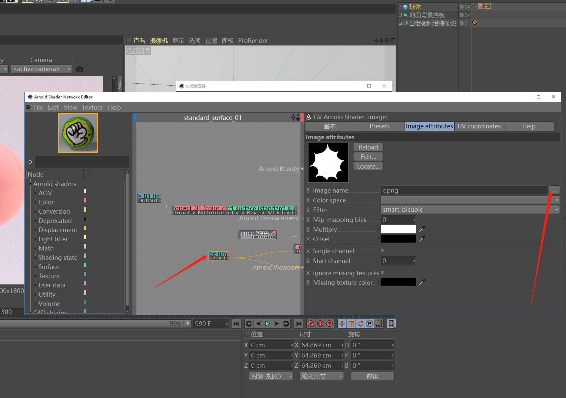
Task: Open the Color space dropdown
Action: [470, 200]
